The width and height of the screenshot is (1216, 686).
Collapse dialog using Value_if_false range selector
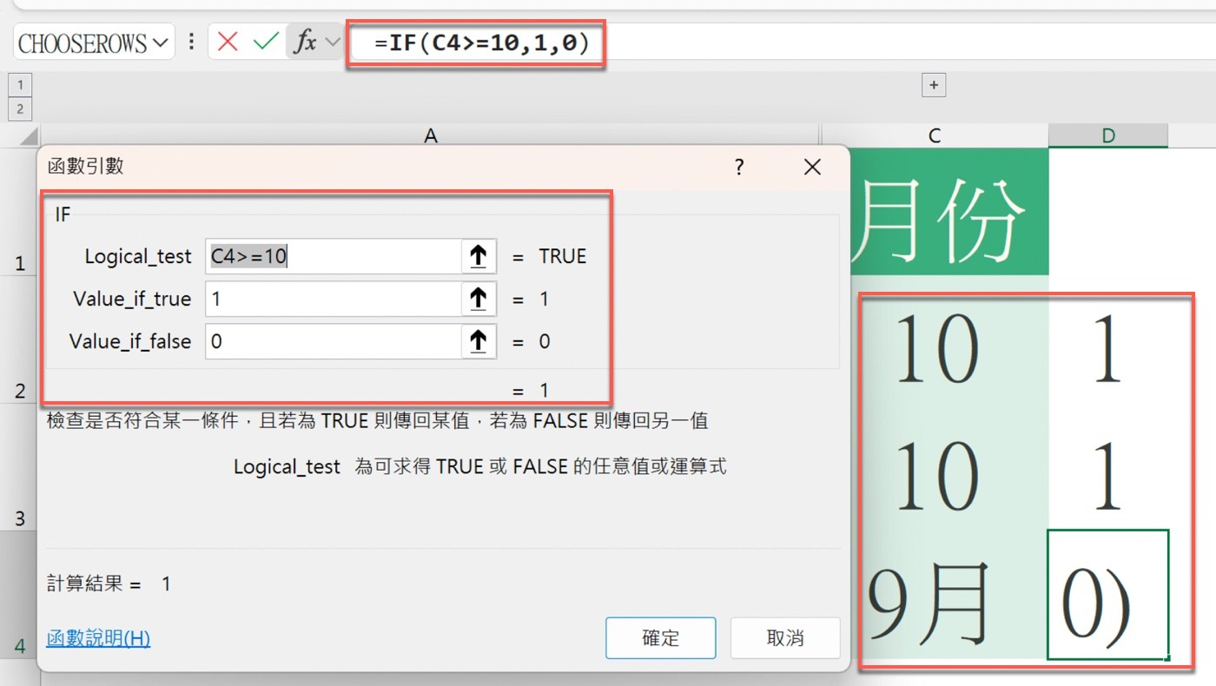[478, 341]
